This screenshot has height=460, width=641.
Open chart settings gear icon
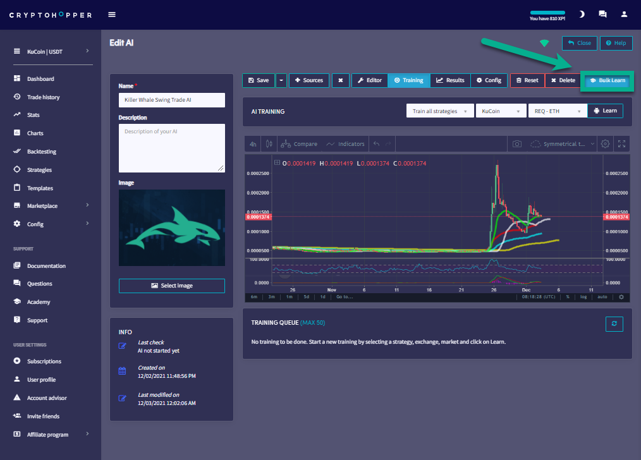click(x=605, y=144)
